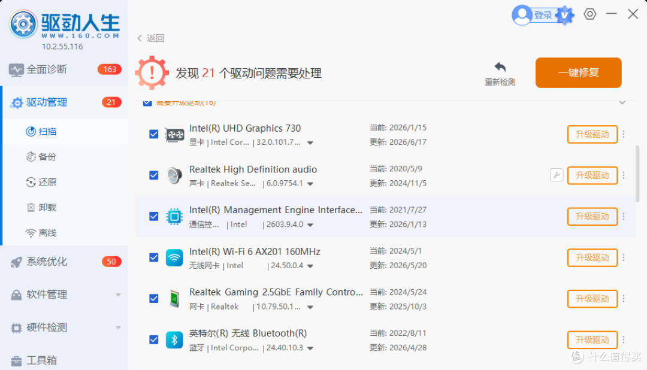647x370 pixels.
Task: Expand 软件管理 software management arrow
Action: [119, 295]
